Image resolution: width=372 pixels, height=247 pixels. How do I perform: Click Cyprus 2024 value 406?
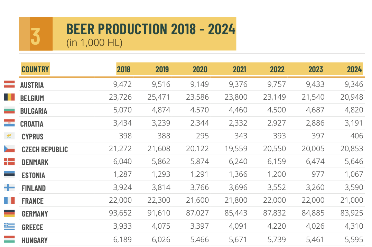coord(356,136)
